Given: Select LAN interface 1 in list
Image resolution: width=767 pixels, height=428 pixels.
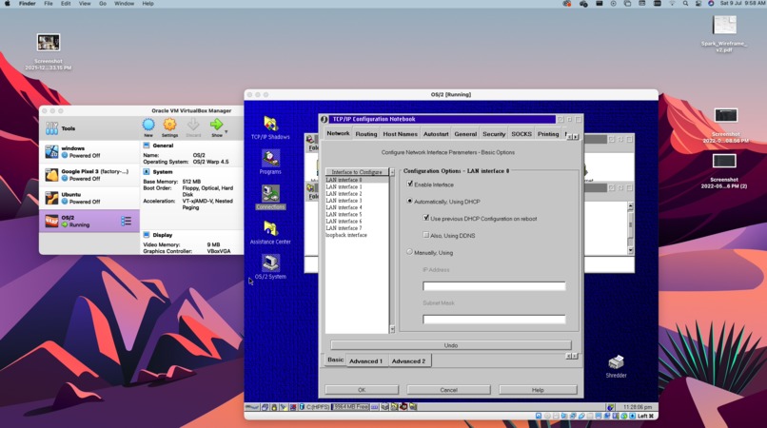Looking at the screenshot, I should (357, 186).
